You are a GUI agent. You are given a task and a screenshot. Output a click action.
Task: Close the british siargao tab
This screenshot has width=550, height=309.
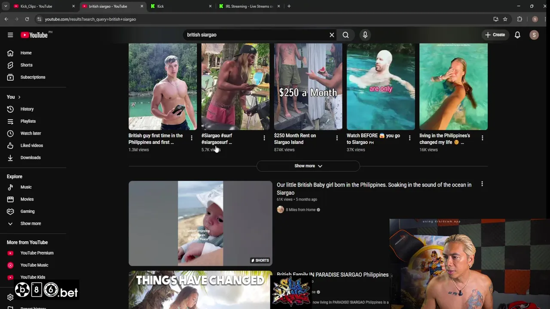142,6
